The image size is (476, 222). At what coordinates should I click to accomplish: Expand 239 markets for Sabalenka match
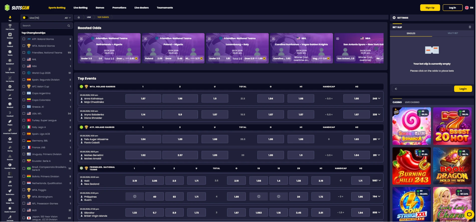point(377,114)
